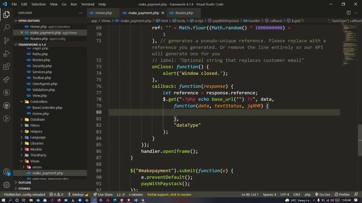Image resolution: width=362 pixels, height=203 pixels.
Task: Open the Help menu
Action: point(102,4)
